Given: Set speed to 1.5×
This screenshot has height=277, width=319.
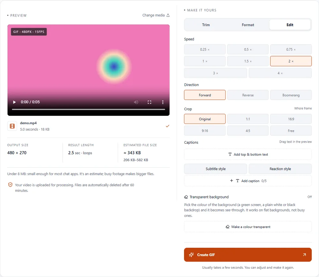Looking at the screenshot, I should pyautogui.click(x=248, y=61).
